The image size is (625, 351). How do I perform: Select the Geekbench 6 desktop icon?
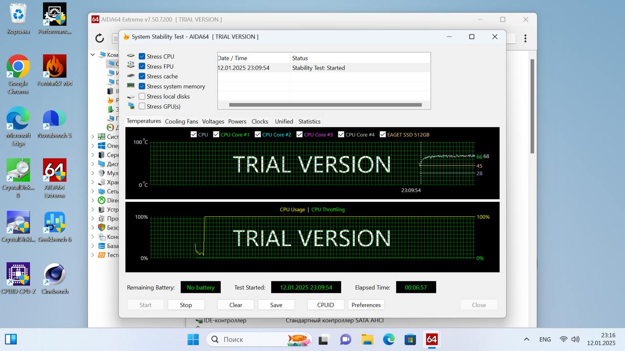click(55, 227)
